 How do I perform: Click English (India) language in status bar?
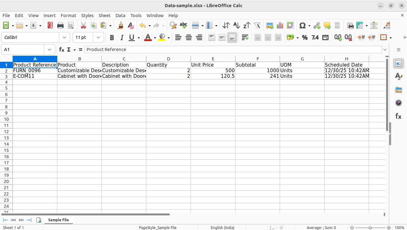pos(223,228)
